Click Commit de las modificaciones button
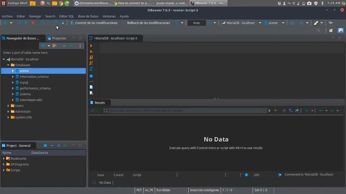Screen dimensions: 346x194 [94, 23]
